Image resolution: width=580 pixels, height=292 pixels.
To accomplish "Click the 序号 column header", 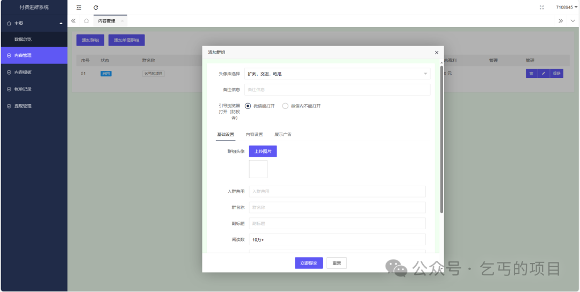I will pos(85,60).
